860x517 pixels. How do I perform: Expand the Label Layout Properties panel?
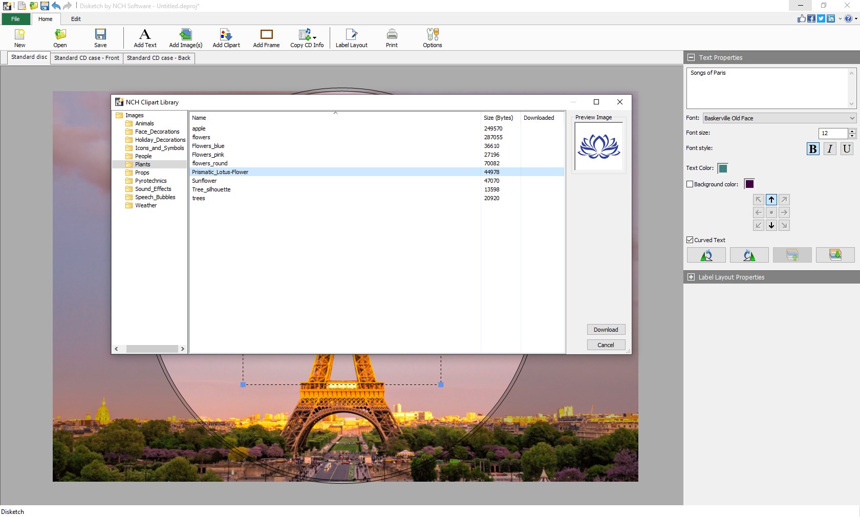pyautogui.click(x=691, y=277)
